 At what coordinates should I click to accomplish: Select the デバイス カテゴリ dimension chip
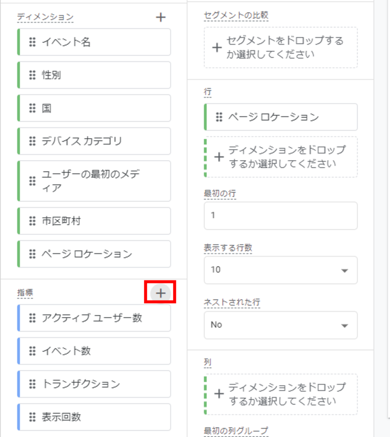click(94, 141)
